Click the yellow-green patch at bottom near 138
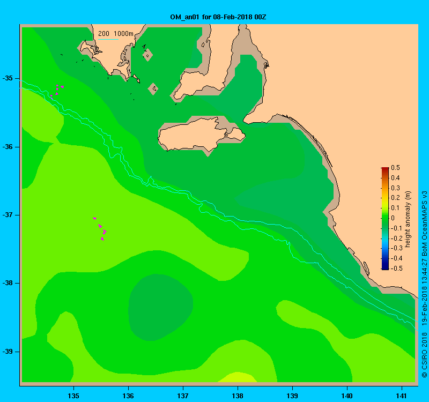 click(x=238, y=377)
